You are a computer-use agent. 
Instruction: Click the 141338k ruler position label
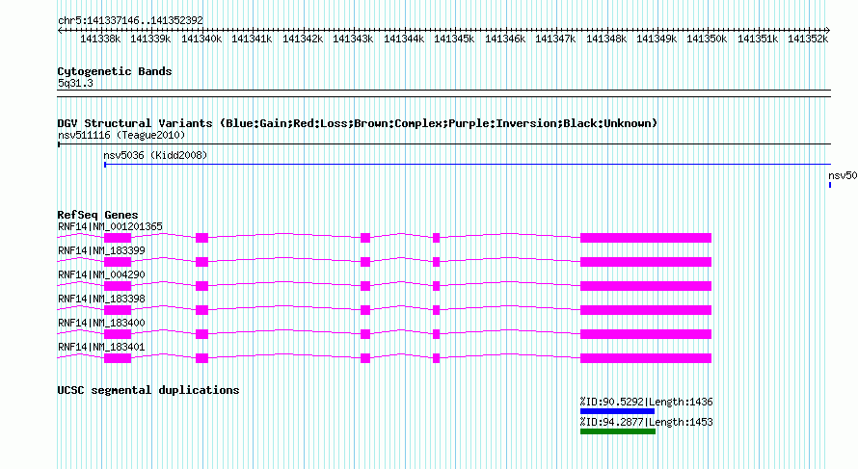click(100, 39)
